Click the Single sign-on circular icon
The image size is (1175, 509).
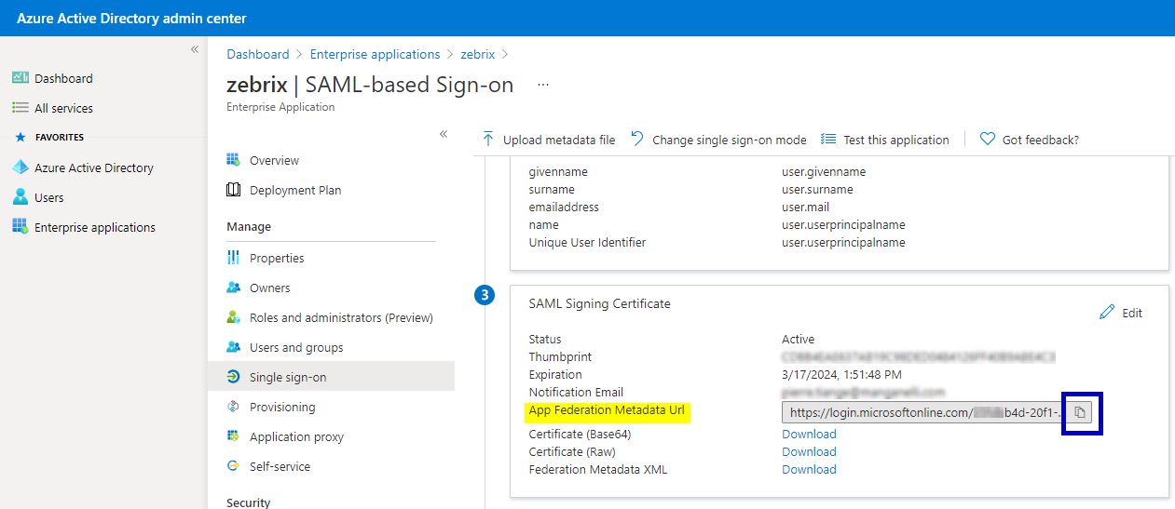click(x=233, y=377)
